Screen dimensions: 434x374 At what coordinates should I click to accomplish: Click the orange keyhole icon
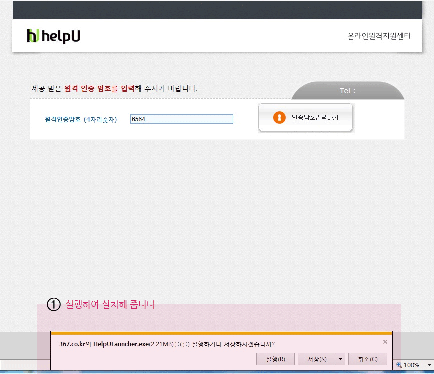[279, 118]
